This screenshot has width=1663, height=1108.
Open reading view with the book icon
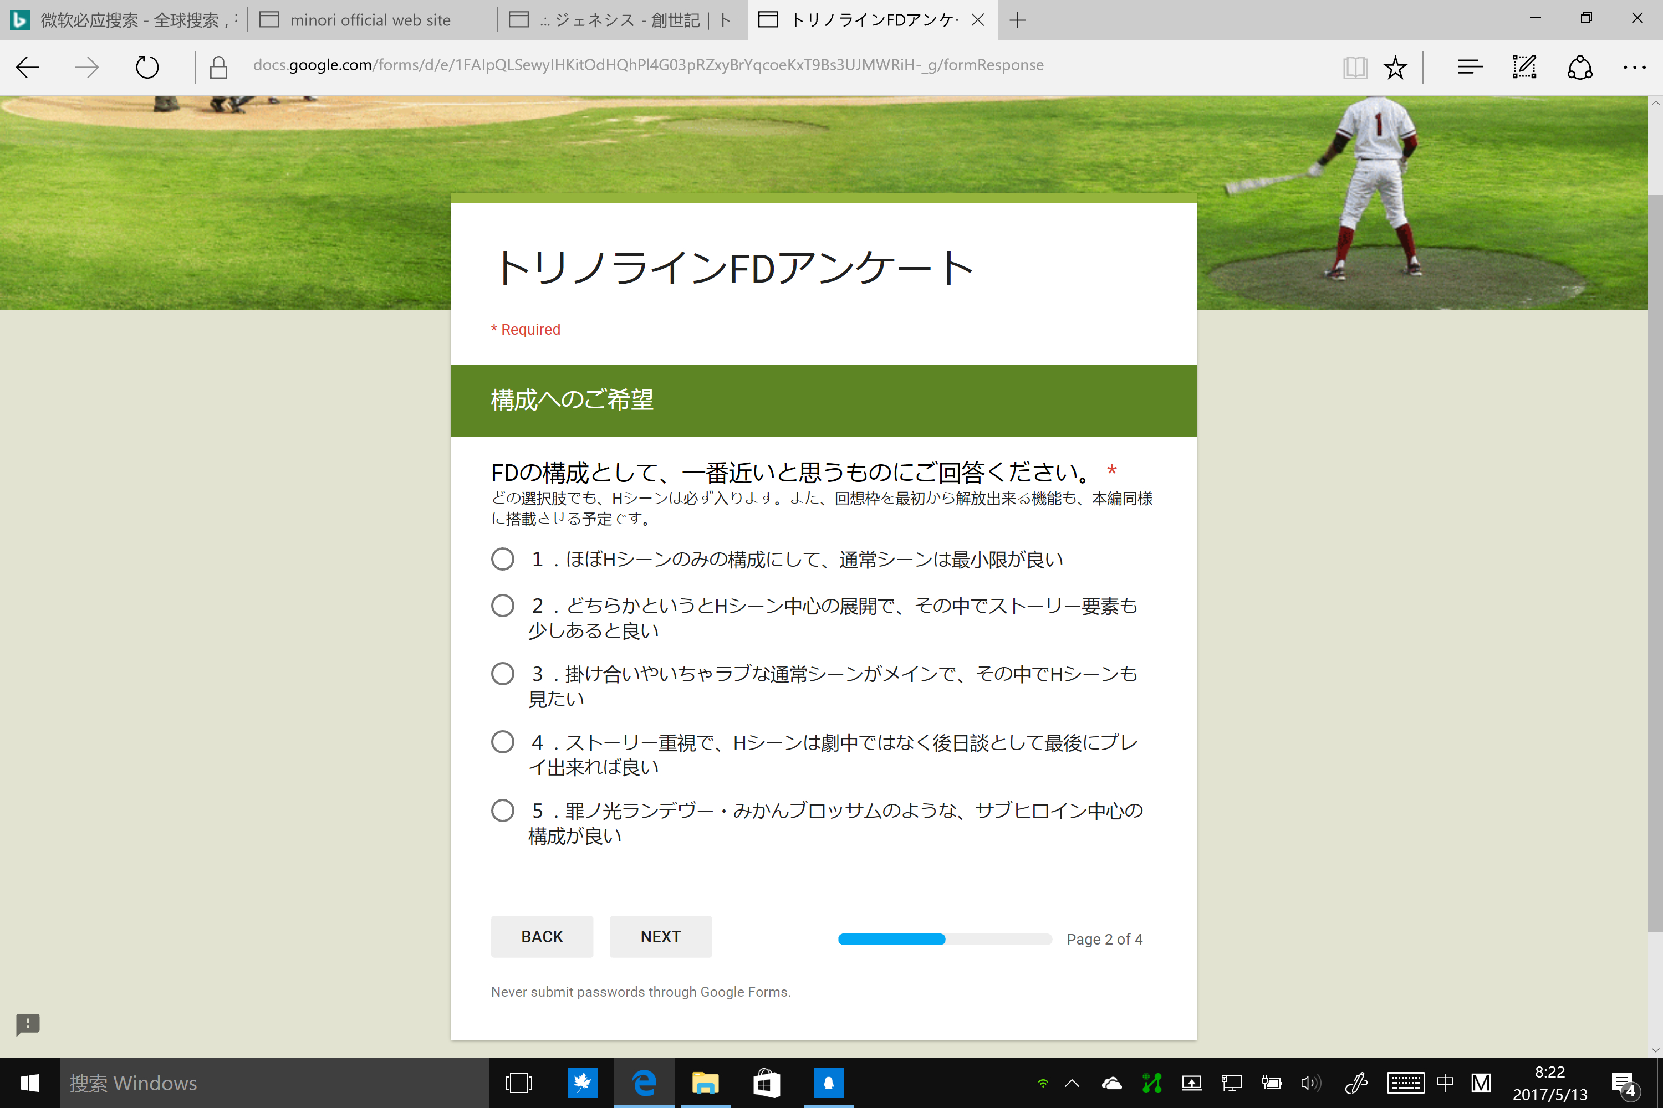coord(1355,67)
